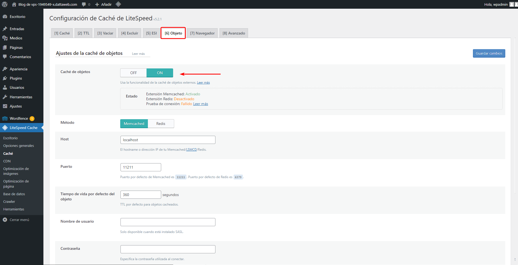The image size is (518, 265).
Task: Click the Desactivado Redis status text
Action: coord(184,99)
